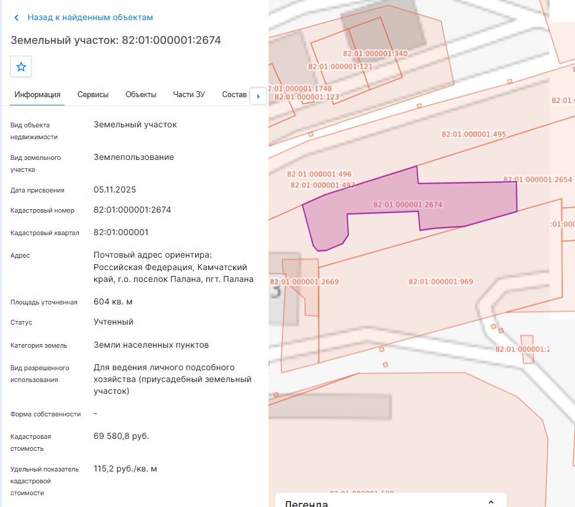Select parcel 82:01:000001:495 on map
This screenshot has width=575, height=507.
pos(474,134)
